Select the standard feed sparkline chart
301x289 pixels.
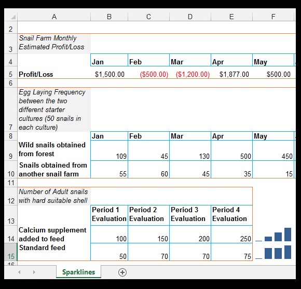point(273,252)
